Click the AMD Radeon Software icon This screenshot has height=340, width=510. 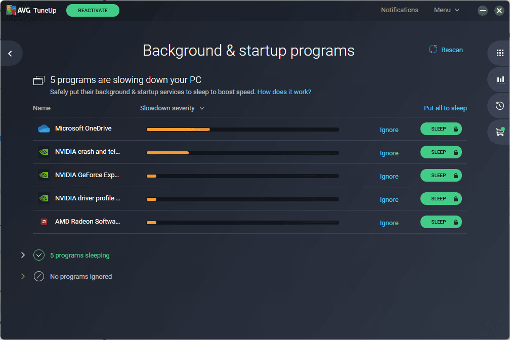pos(44,222)
